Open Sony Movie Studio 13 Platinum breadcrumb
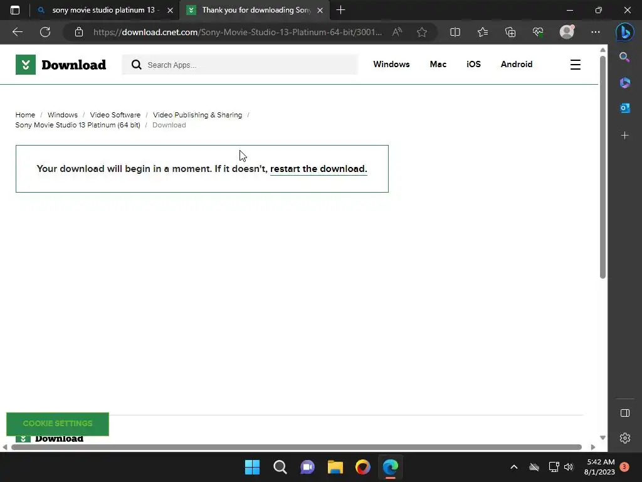The height and width of the screenshot is (482, 642). click(78, 125)
